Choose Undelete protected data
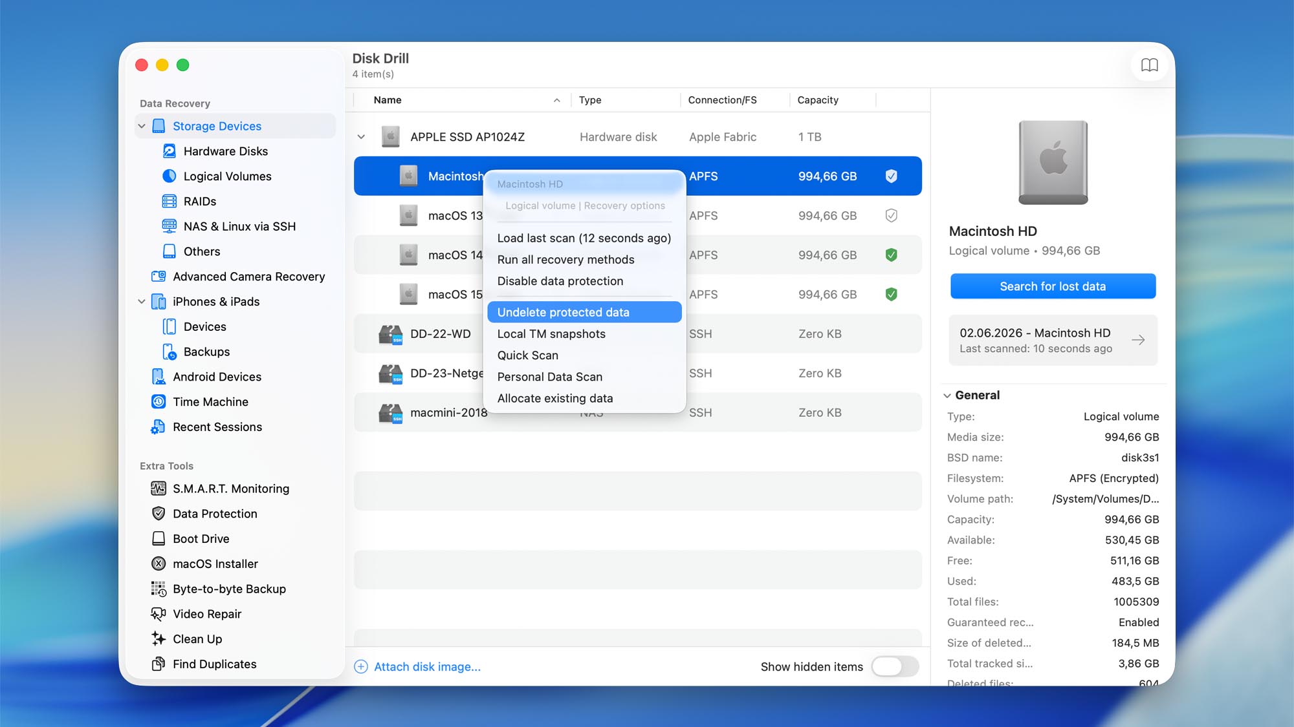Image resolution: width=1294 pixels, height=727 pixels. [584, 312]
